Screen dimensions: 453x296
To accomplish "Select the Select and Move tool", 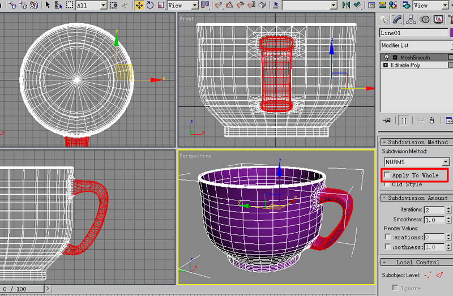I will (139, 5).
